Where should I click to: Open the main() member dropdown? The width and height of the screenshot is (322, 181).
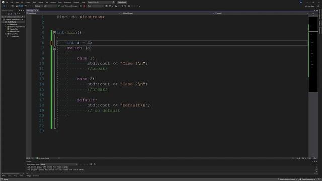click(262, 13)
